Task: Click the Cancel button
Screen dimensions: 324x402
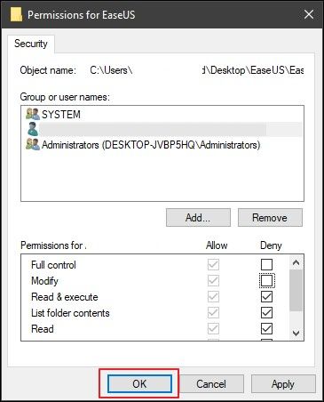Action: coord(211,383)
